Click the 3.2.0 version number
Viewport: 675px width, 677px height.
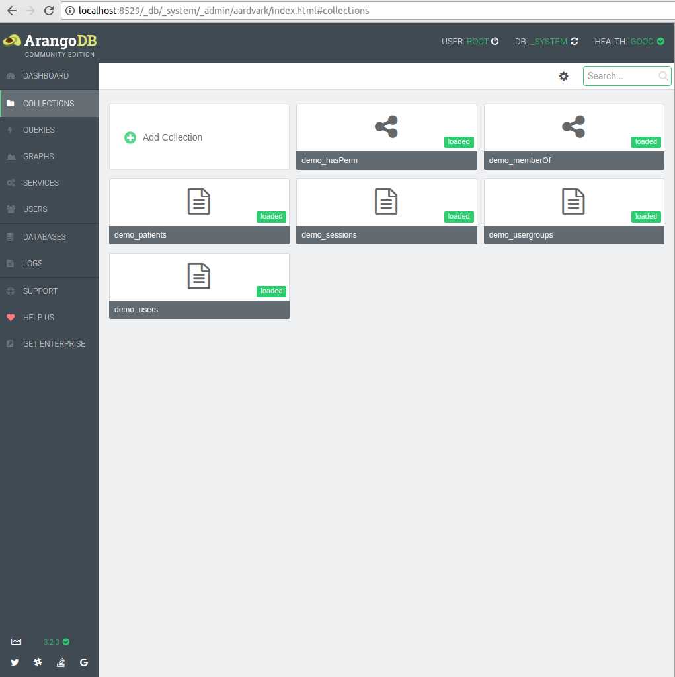(x=51, y=642)
